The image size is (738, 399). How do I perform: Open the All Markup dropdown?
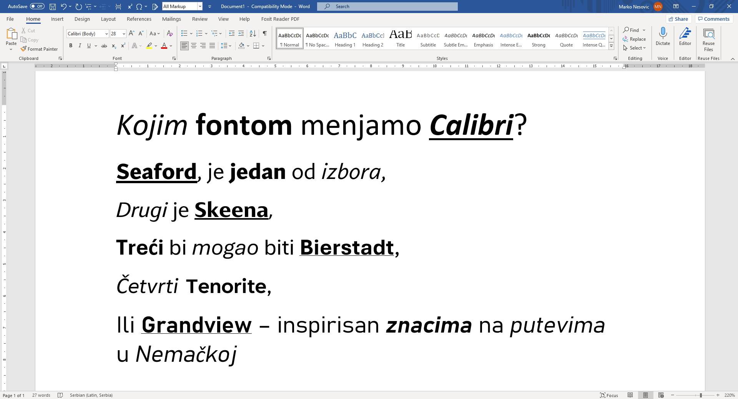(200, 7)
